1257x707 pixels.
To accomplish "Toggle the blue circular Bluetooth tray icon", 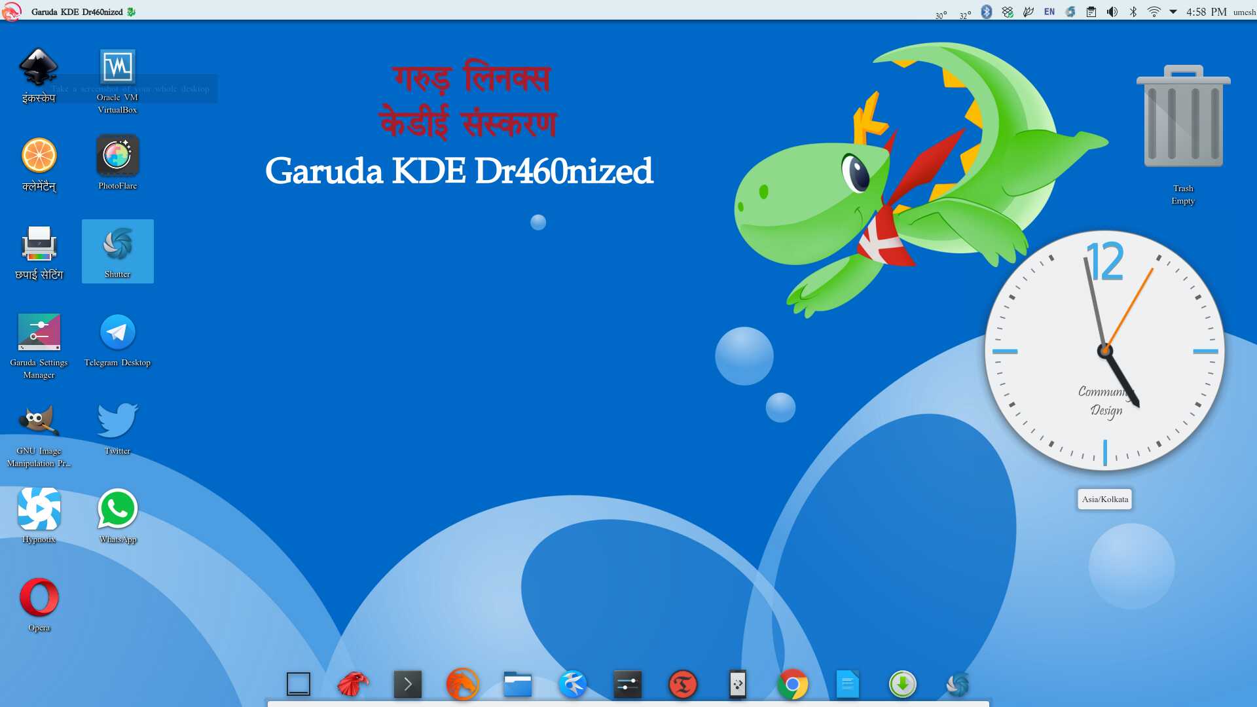I will tap(987, 12).
